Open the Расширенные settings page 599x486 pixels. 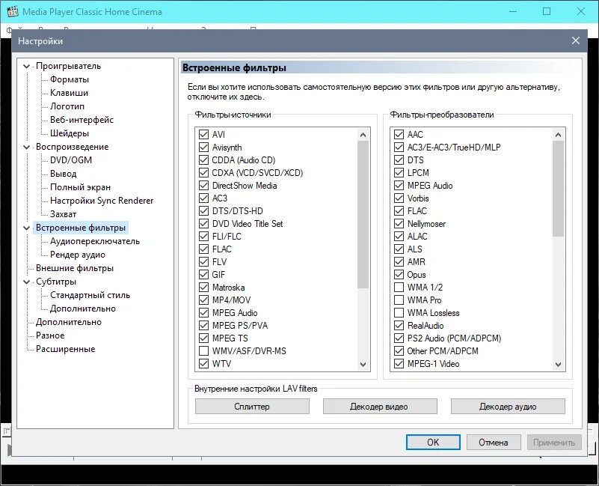tap(65, 349)
